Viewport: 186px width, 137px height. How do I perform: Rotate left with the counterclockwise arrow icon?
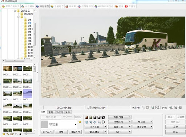pos(91,122)
